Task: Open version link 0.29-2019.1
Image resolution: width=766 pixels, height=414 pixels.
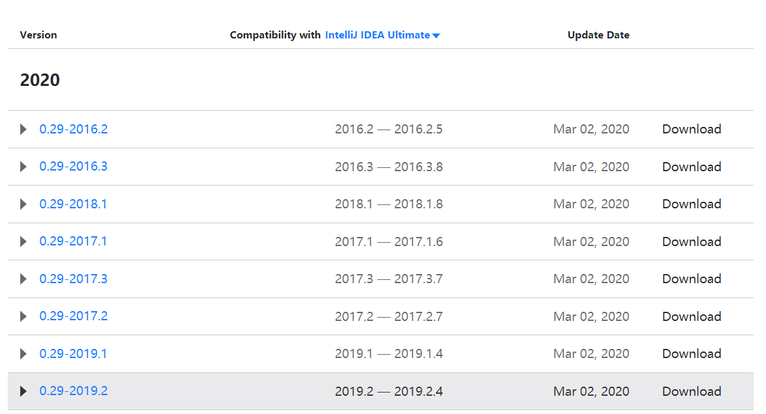Action: click(x=73, y=353)
